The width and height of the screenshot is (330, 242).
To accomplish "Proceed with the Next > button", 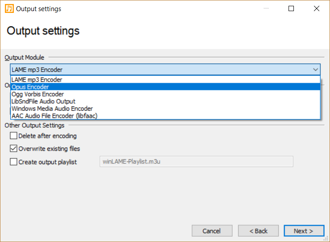I will pyautogui.click(x=304, y=231).
